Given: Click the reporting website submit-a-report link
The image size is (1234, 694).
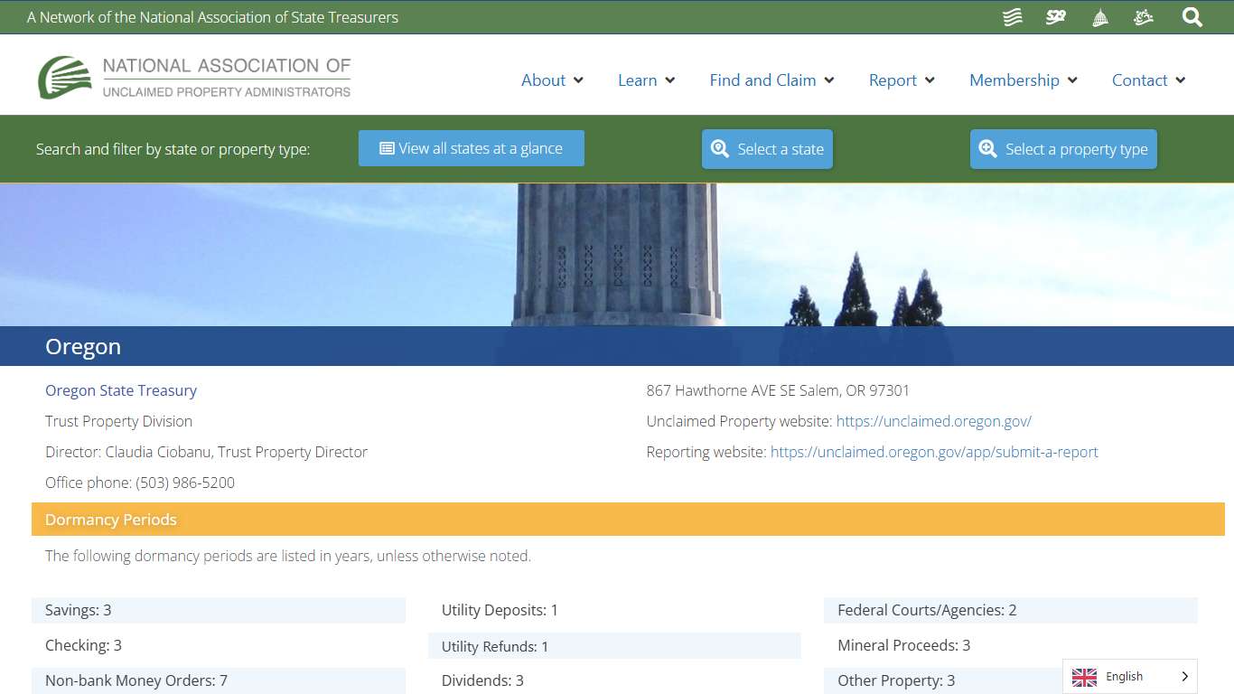Looking at the screenshot, I should tap(934, 452).
